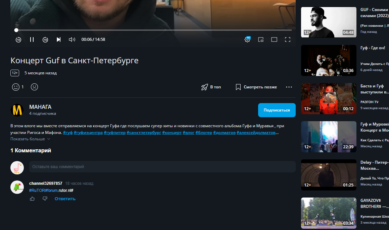Enter fullscreen mode

pyautogui.click(x=288, y=40)
